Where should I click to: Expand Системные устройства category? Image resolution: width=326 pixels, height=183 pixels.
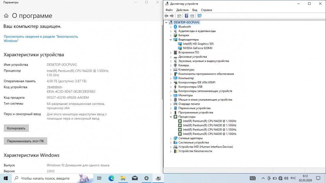point(171,143)
